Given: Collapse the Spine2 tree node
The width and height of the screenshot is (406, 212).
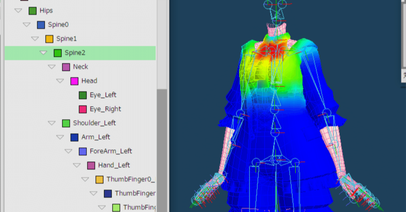Looking at the screenshot, I should pos(43,53).
